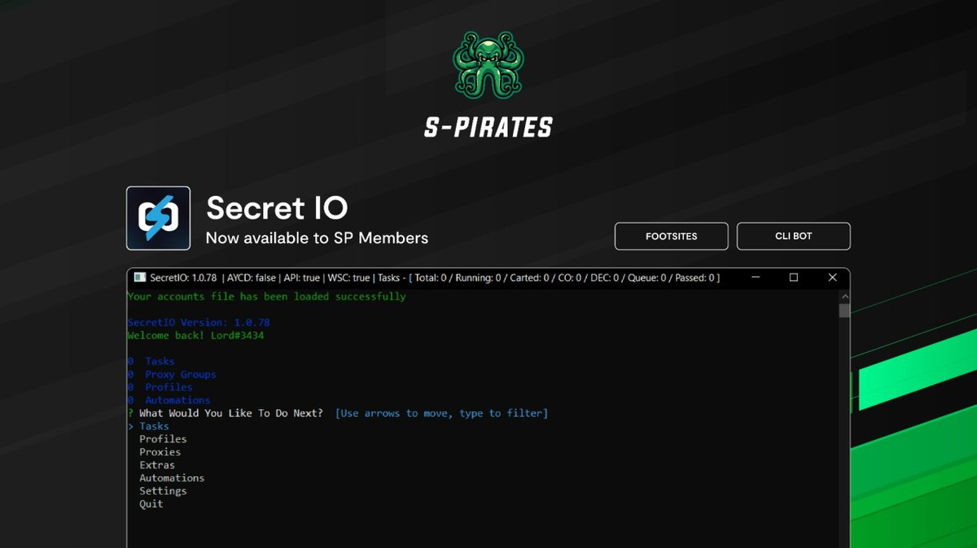Click the Secret IO app logo icon
The image size is (977, 548).
157,217
